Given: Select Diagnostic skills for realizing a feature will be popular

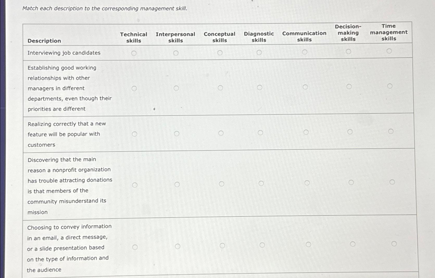Looking at the screenshot, I should coord(260,133).
